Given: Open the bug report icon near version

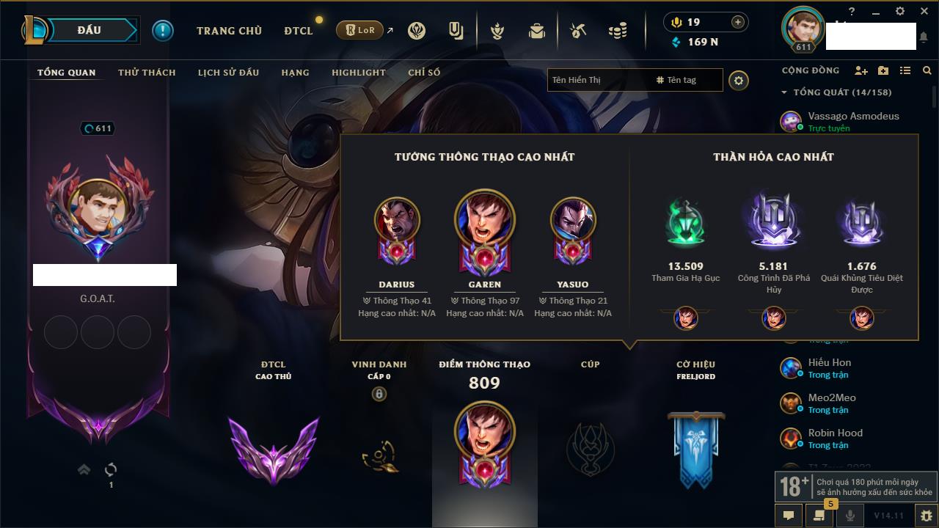Looking at the screenshot, I should point(926,516).
